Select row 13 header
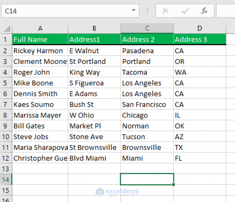This screenshot has height=202, width=235. [6, 169]
